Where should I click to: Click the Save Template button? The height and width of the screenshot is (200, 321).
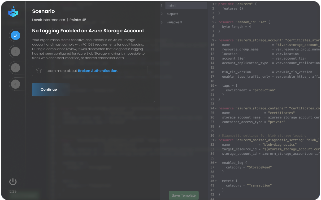[x=184, y=195]
